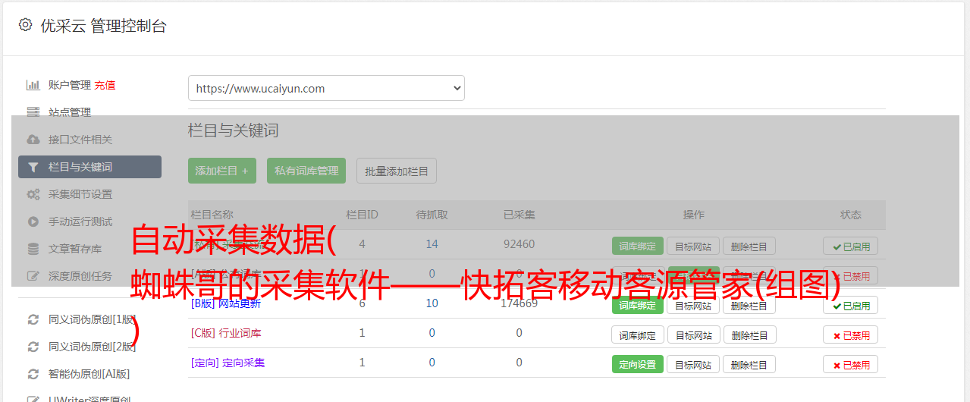The image size is (970, 402).
Task: Click the database icon for 文章暂存库
Action: (x=33, y=249)
